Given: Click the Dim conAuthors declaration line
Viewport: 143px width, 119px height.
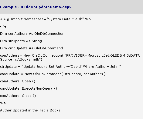Looking at the screenshot, I should [32, 34].
